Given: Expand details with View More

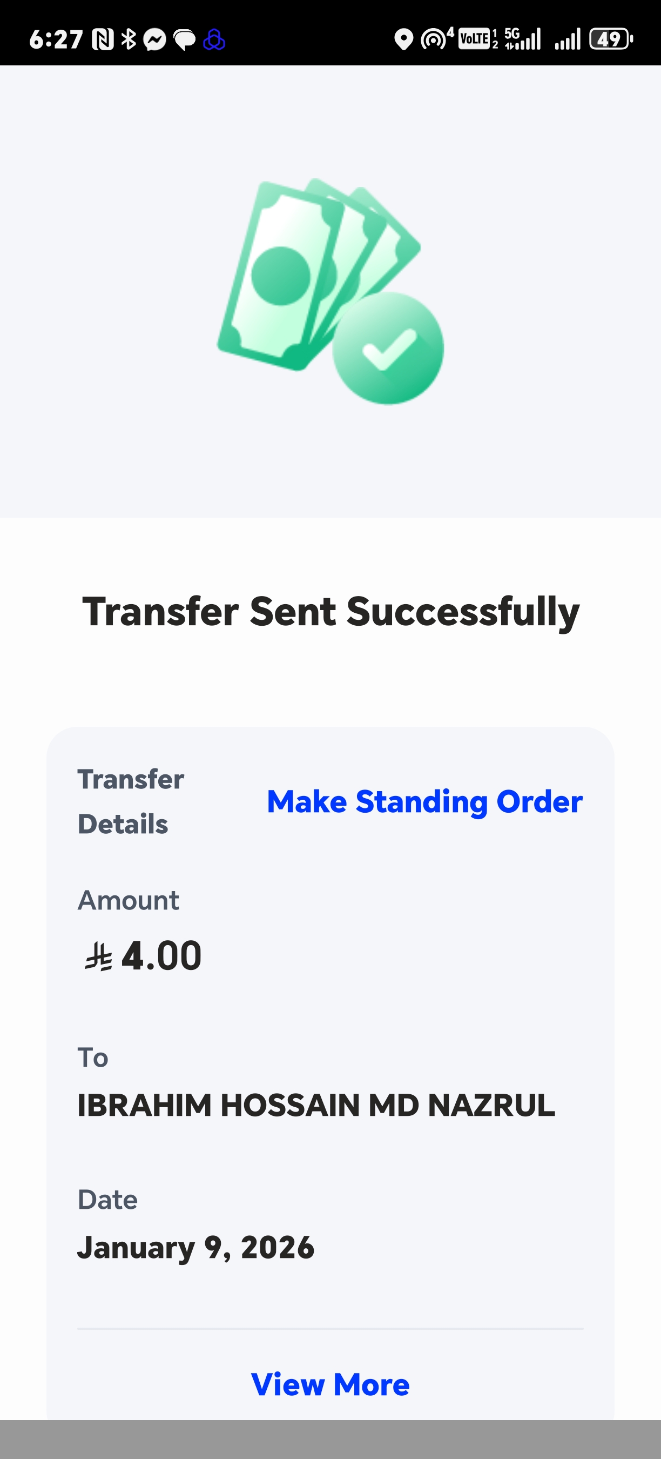Looking at the screenshot, I should pyautogui.click(x=330, y=1385).
